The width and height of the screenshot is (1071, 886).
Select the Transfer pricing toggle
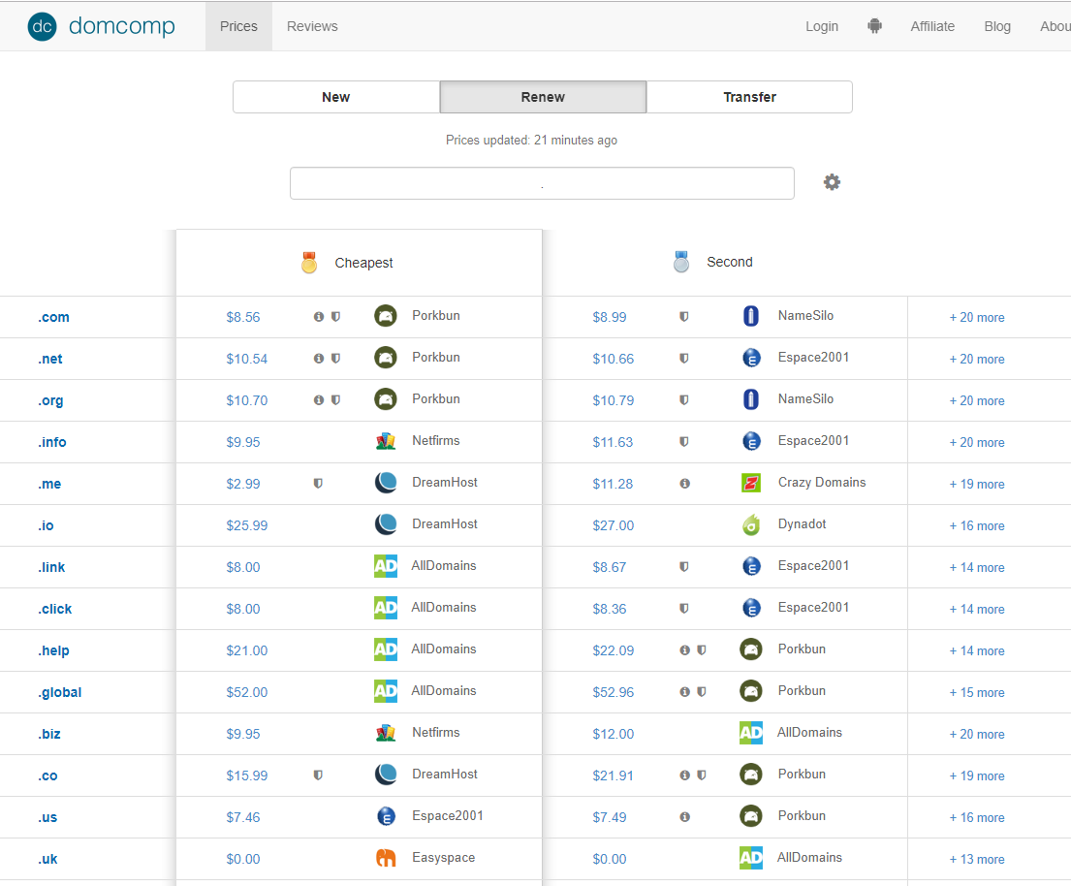pyautogui.click(x=749, y=97)
